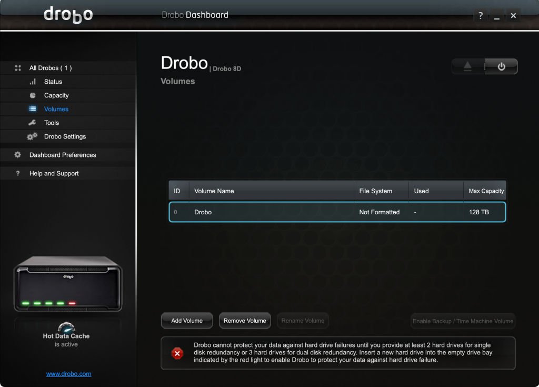Click the Tools wrench icon
Viewport: 539px width, 387px height.
click(32, 123)
